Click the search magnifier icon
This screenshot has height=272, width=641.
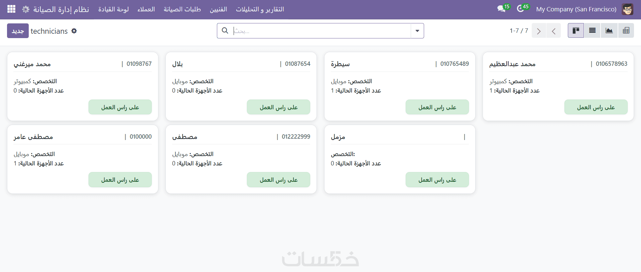click(225, 31)
